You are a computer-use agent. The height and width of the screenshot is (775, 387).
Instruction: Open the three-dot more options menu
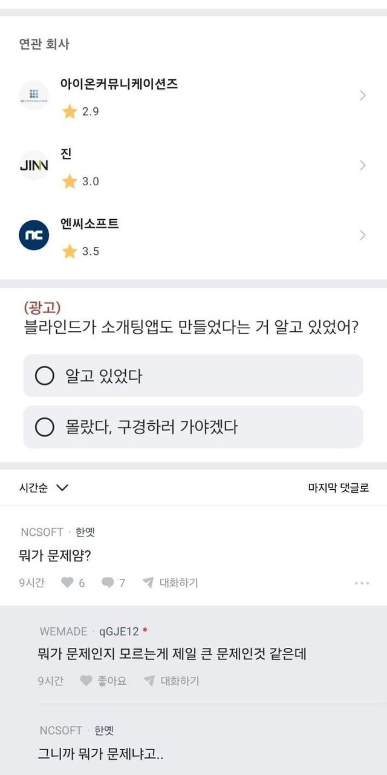[x=362, y=583]
